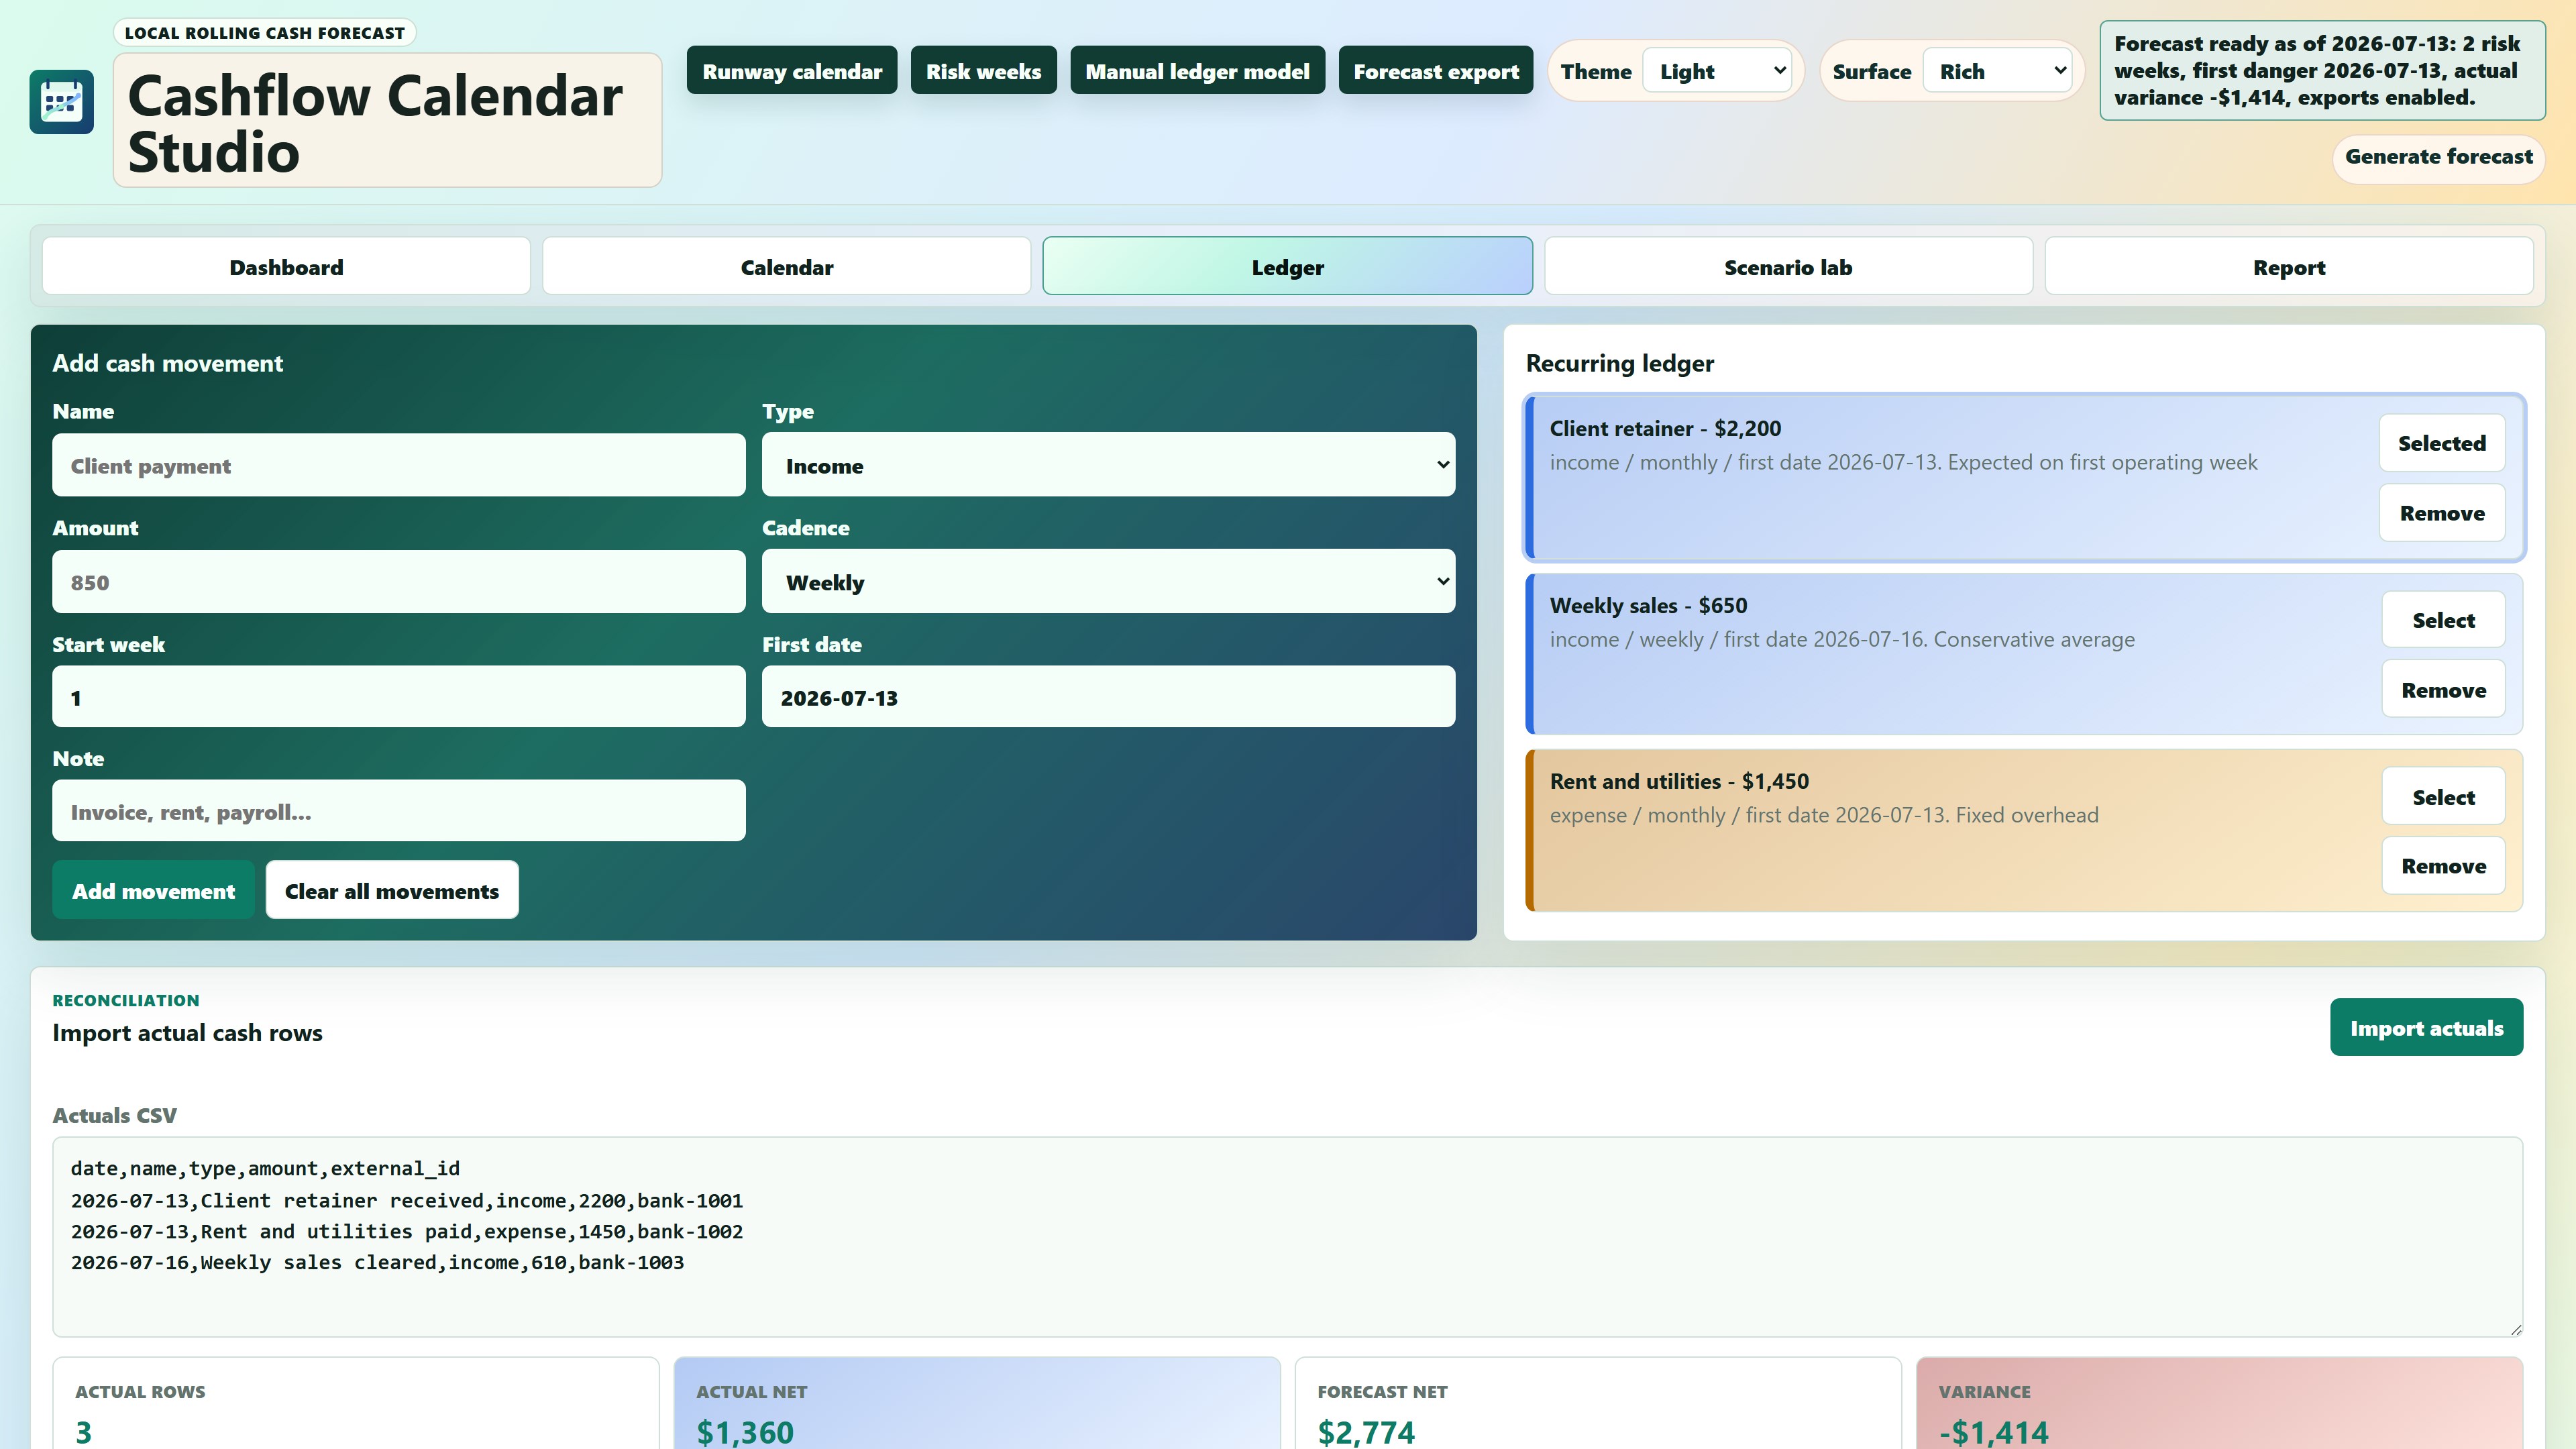Expand the Cadence dropdown showing Weekly
The image size is (2576, 1449).
tap(1108, 582)
